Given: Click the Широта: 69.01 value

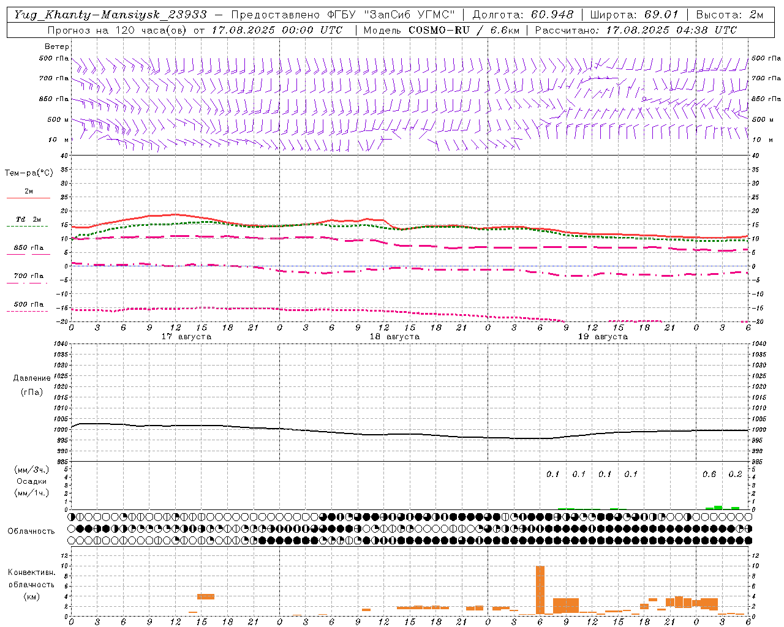Looking at the screenshot, I should pos(634,15).
